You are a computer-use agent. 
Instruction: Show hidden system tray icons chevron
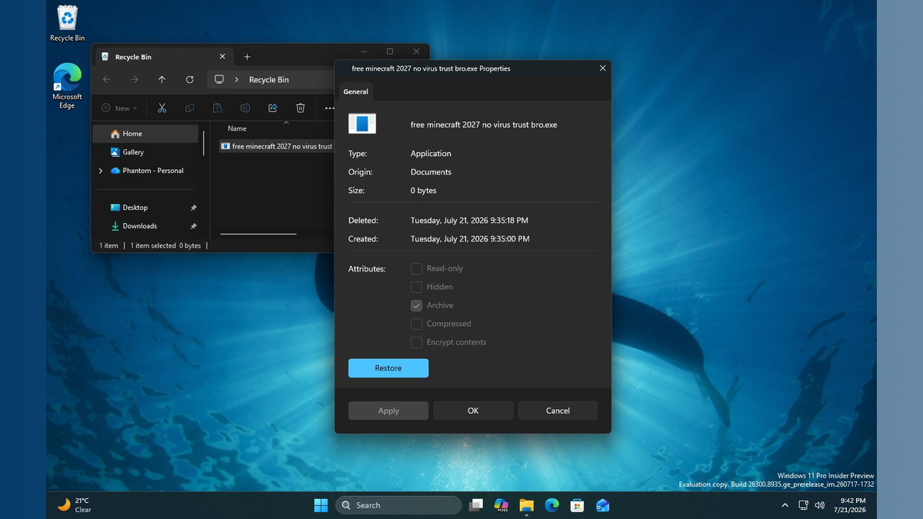tap(785, 505)
